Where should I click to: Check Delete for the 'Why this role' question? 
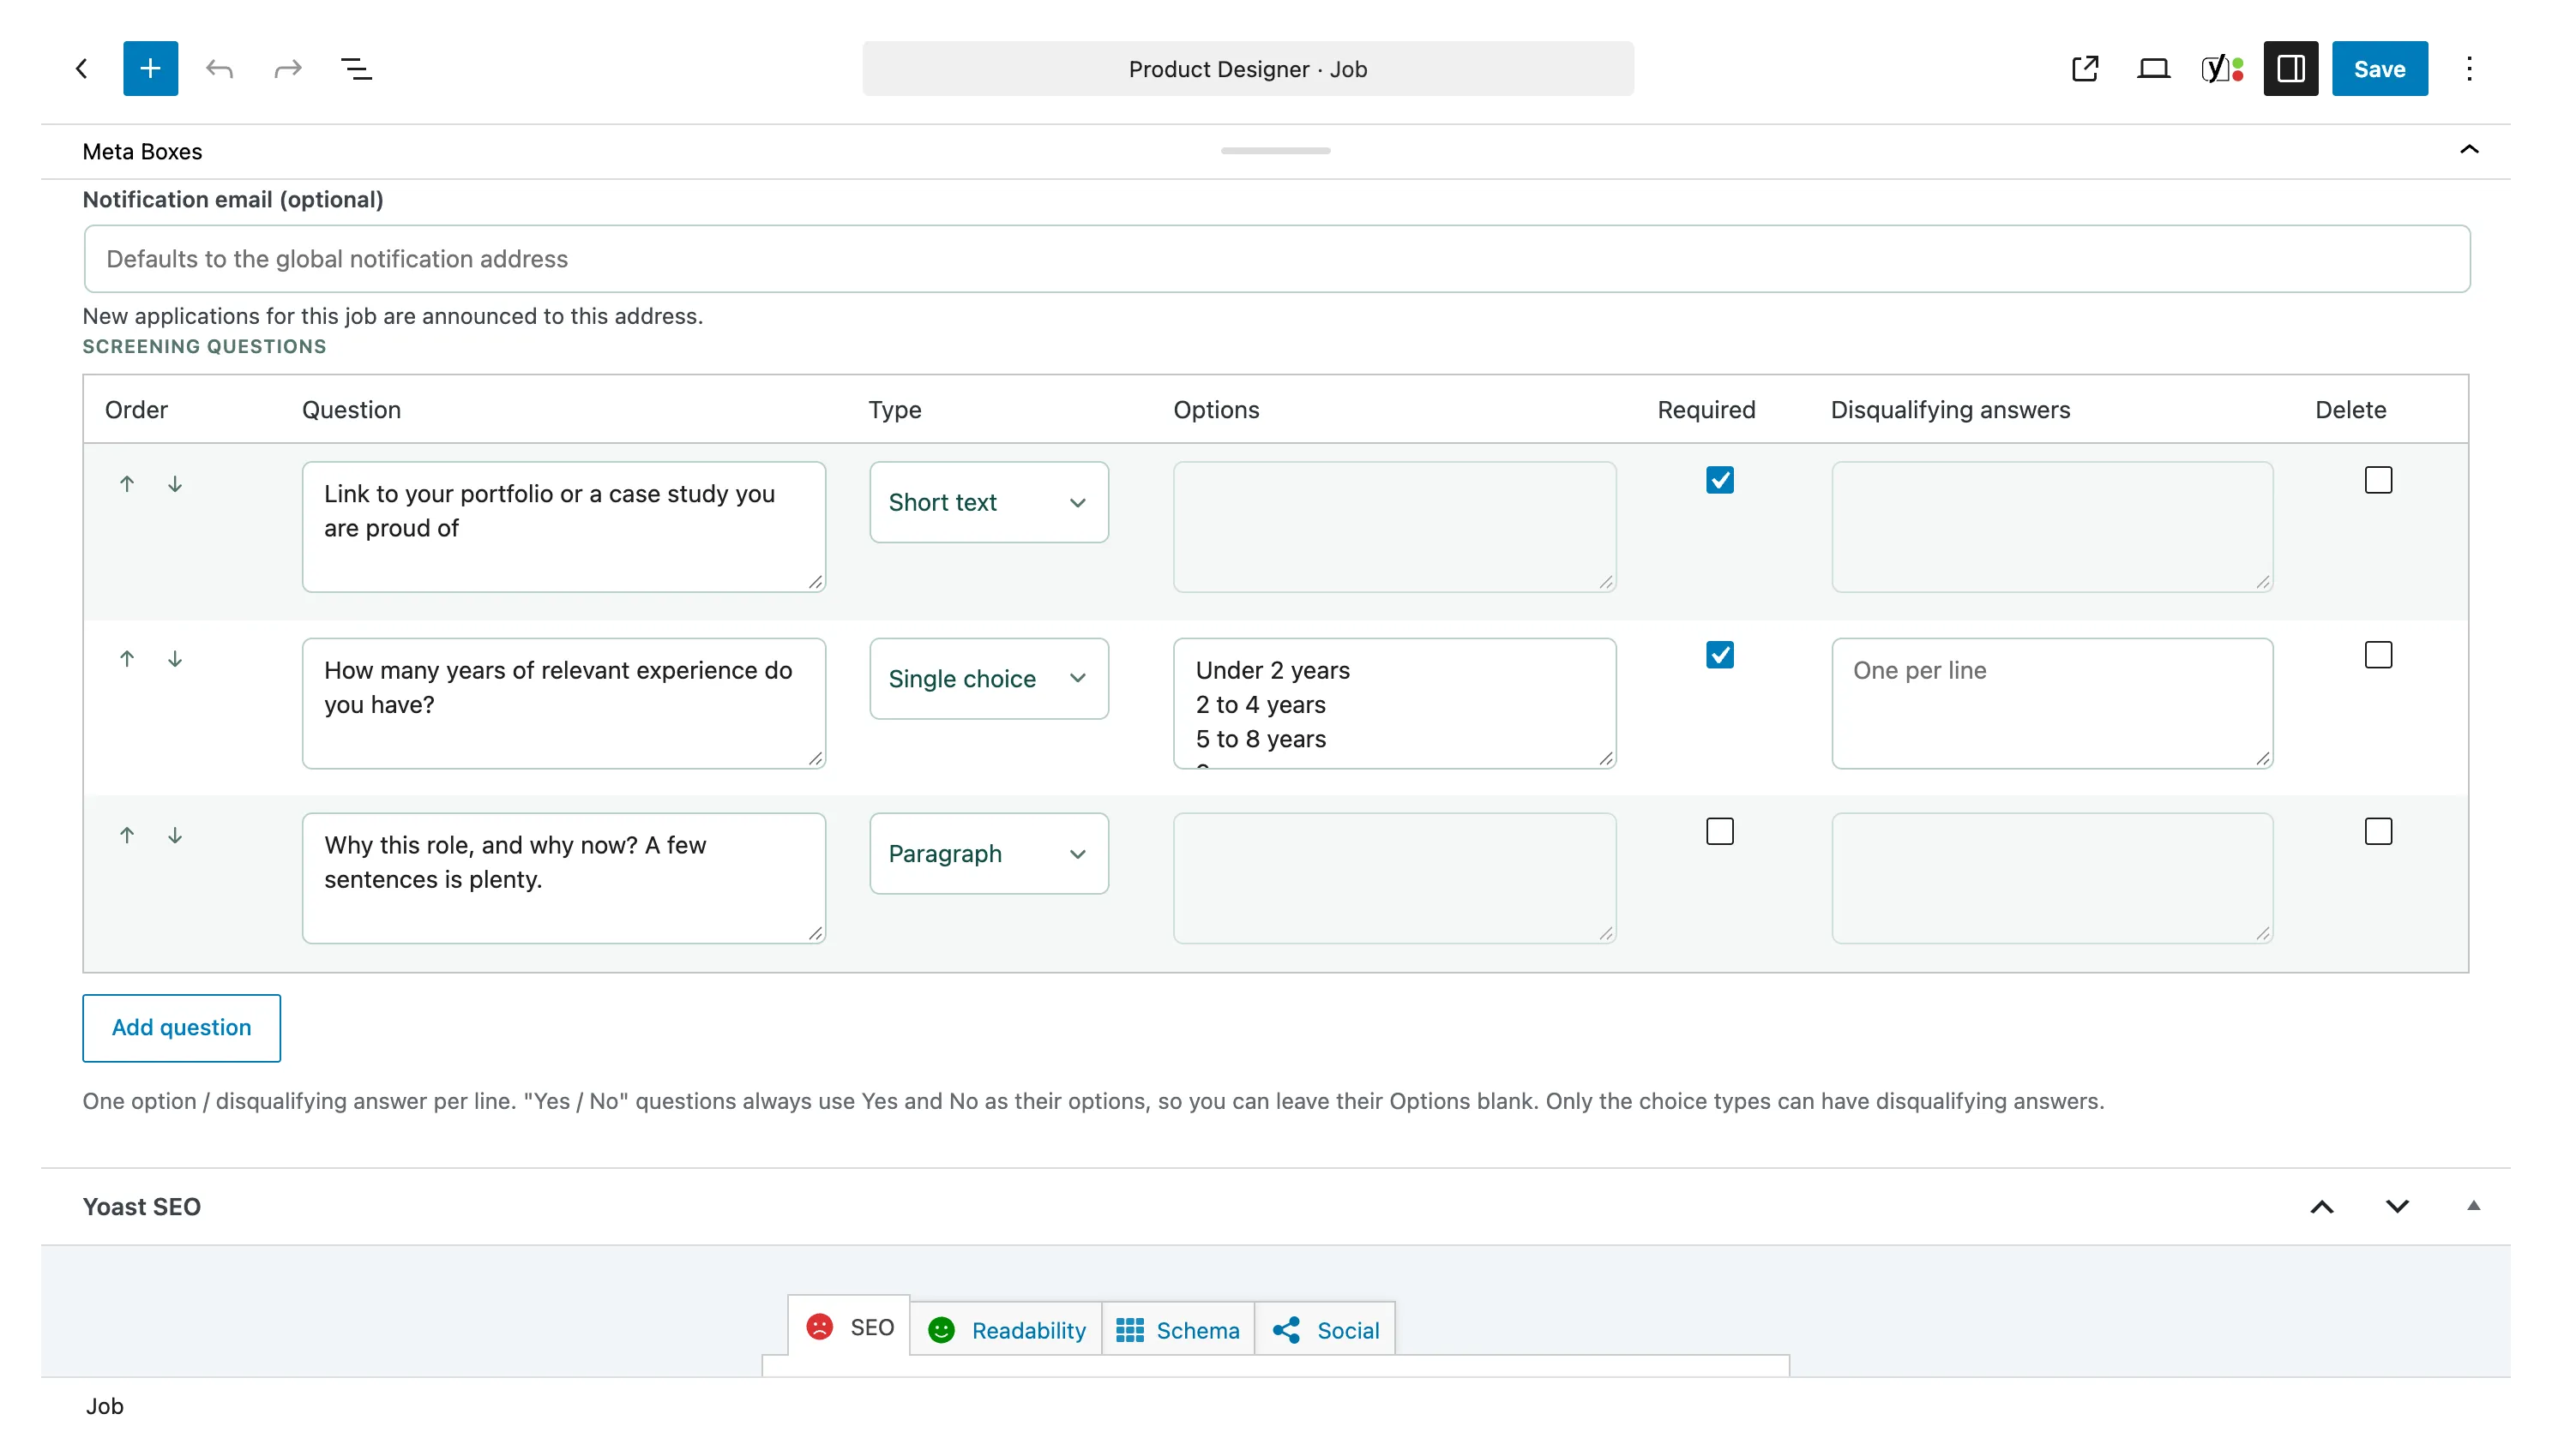coord(2378,831)
